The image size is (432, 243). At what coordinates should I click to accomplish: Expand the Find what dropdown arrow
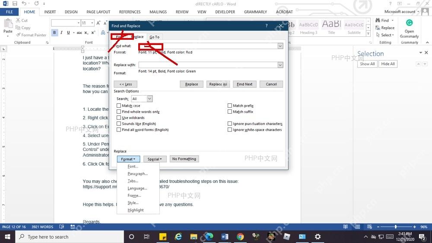click(280, 46)
